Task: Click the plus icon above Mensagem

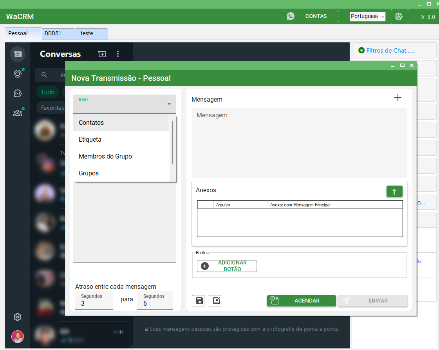Action: pos(397,98)
